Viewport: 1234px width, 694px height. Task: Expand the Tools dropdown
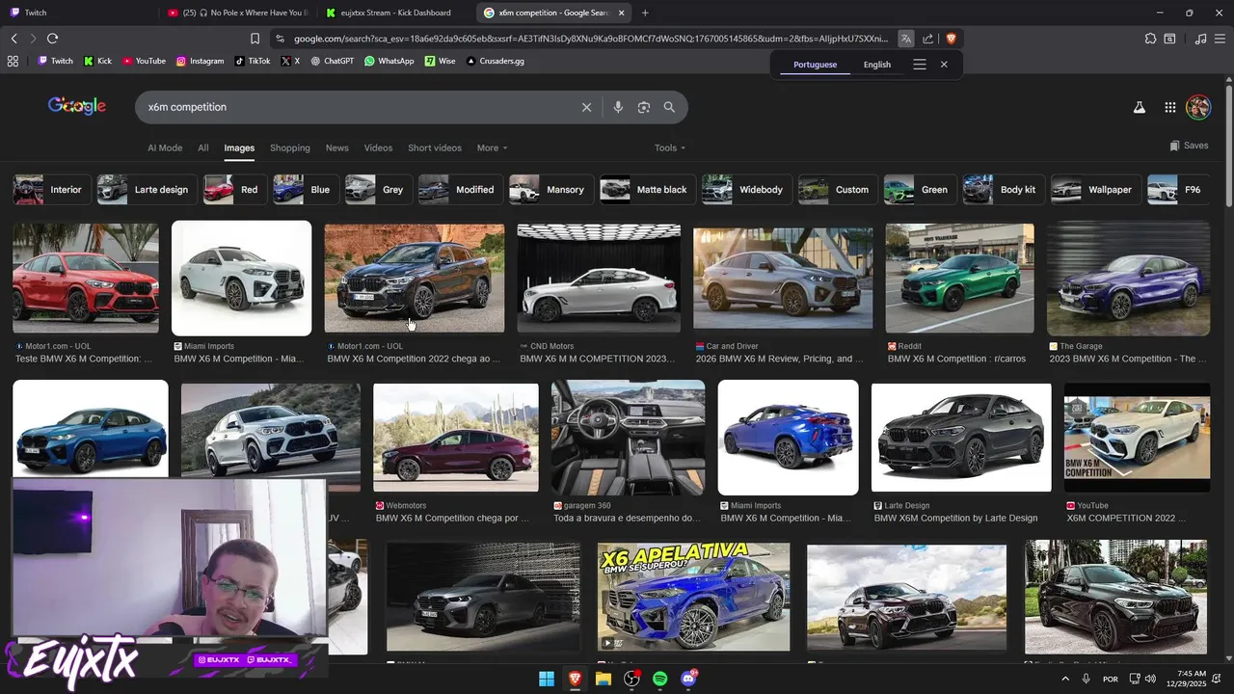click(x=670, y=147)
